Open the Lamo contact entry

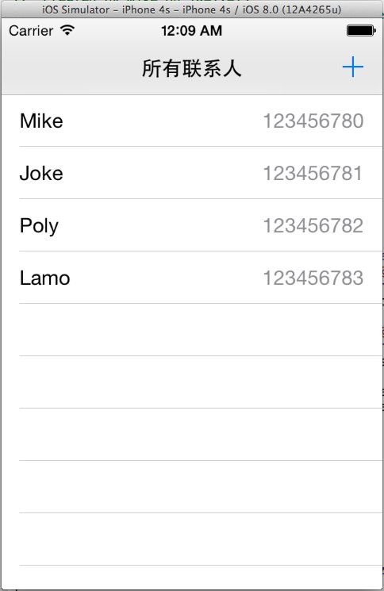[x=192, y=278]
